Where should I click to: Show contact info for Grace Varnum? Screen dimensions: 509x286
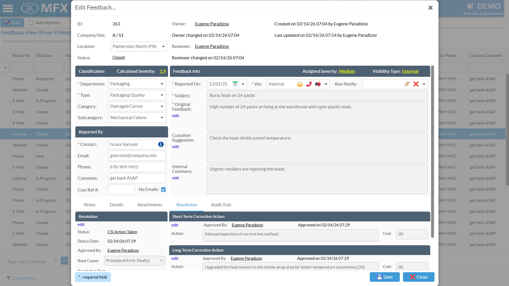(x=161, y=144)
